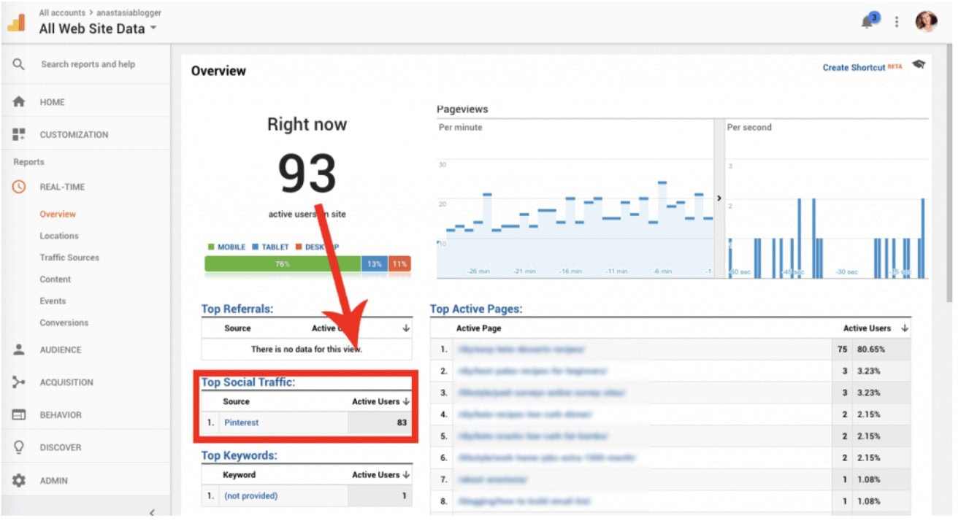Image resolution: width=961 pixels, height=529 pixels.
Task: Click the Google Analytics logo
Action: (16, 22)
